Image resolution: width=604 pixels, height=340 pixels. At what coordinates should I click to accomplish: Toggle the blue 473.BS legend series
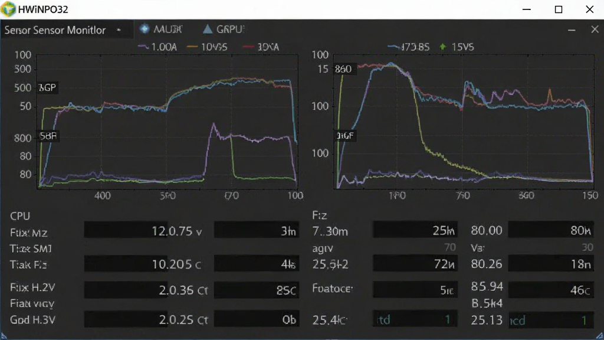(409, 47)
